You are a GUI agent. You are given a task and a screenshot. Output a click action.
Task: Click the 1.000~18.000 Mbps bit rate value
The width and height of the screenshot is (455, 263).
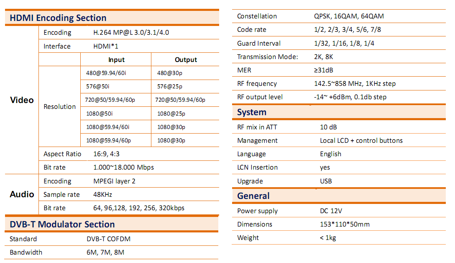pos(124,168)
